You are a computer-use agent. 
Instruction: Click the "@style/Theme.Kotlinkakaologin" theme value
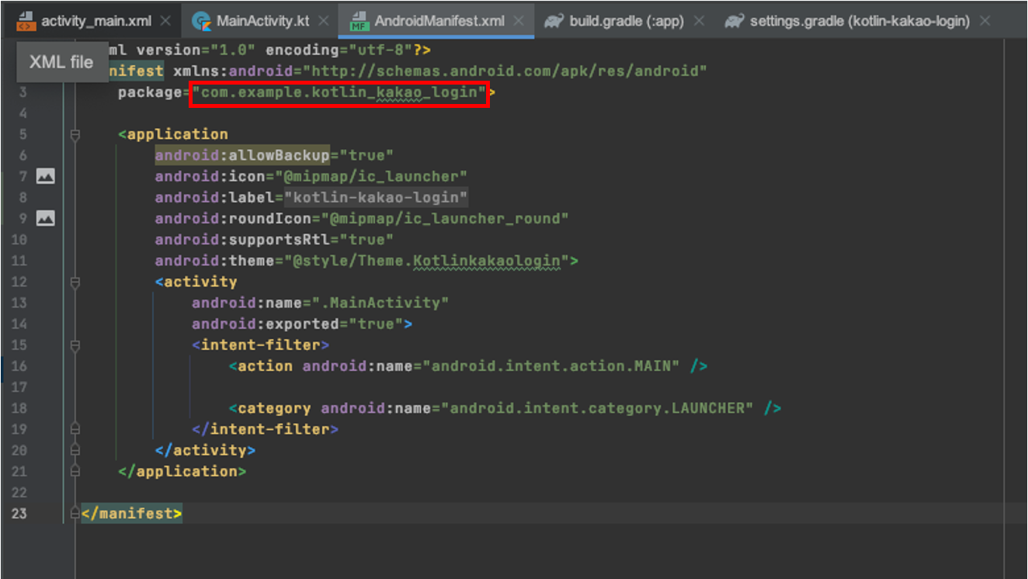click(x=426, y=261)
